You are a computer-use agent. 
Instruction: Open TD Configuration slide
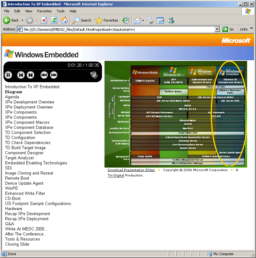pyautogui.click(x=20, y=137)
